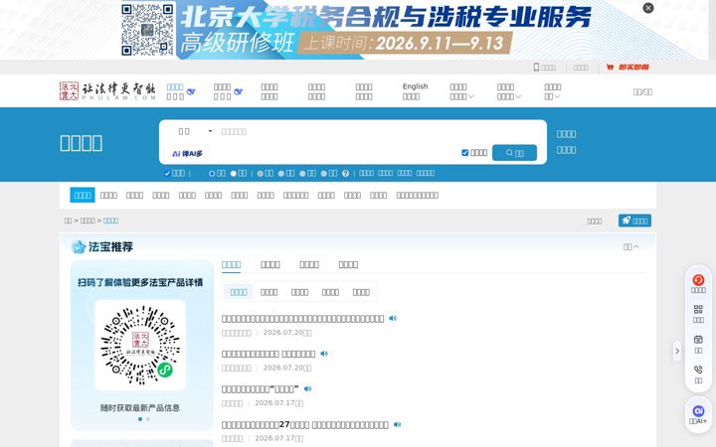Click the four-square grid icon in the side panel
Image resolution: width=716 pixels, height=447 pixels.
coord(698,309)
